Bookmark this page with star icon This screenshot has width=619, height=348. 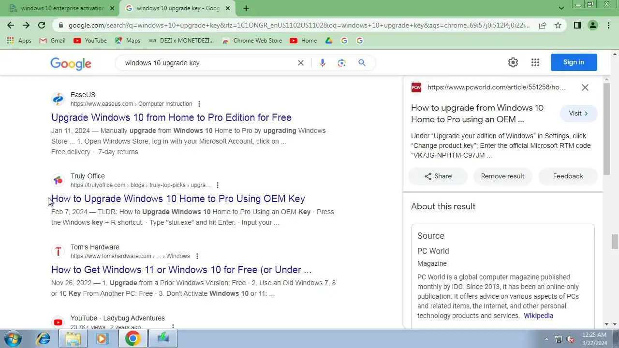(558, 25)
